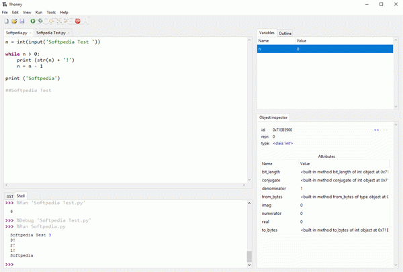The width and height of the screenshot is (403, 272).
Task: Click the Name header in the Attributes table
Action: coord(279,164)
